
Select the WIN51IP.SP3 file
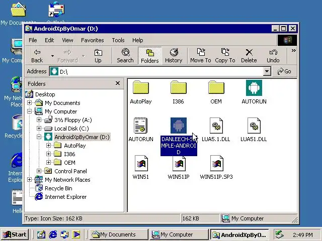(216, 168)
